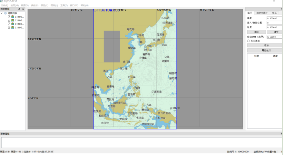The width and height of the screenshot is (283, 155).
Task: Uncheck the first C1100 chart checkbox
Action: tap(9, 17)
